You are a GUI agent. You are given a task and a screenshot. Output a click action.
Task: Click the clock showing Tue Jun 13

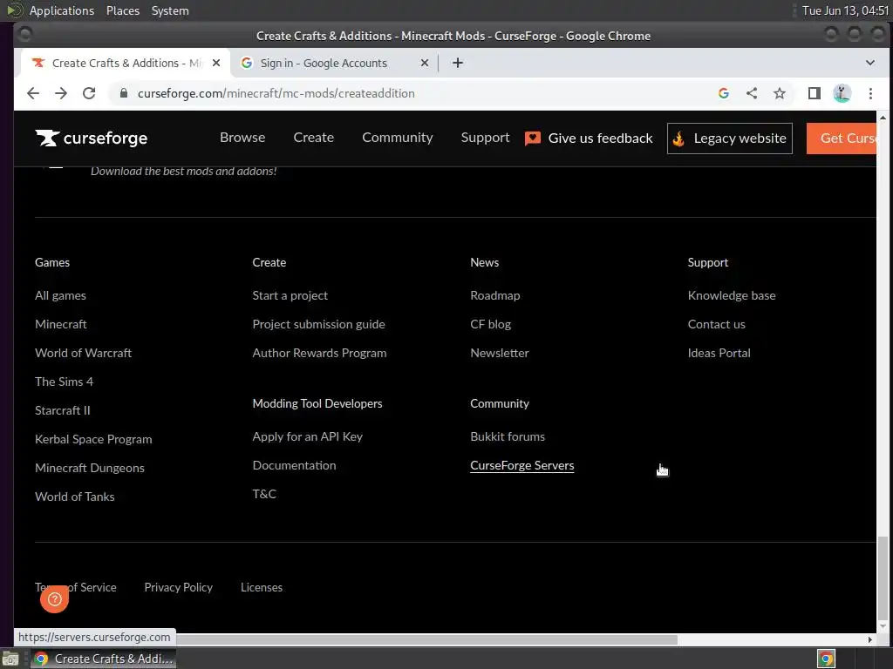[x=845, y=10]
